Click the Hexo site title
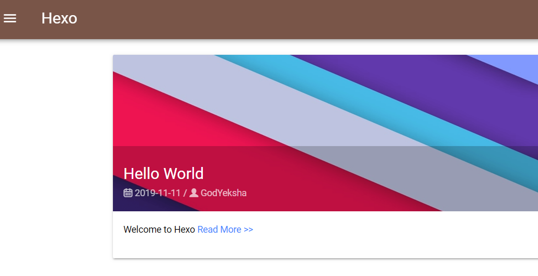Viewport: 538px width, 276px height. click(x=59, y=18)
